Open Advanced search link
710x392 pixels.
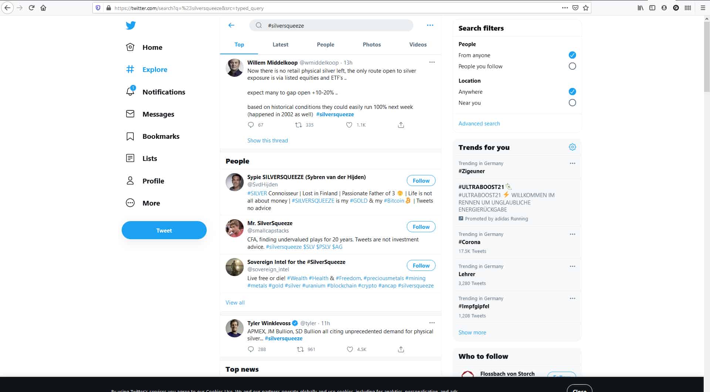pos(479,124)
